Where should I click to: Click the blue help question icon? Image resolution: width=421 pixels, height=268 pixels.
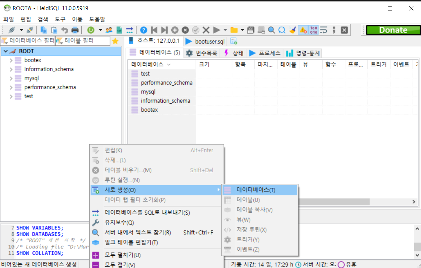point(143,30)
